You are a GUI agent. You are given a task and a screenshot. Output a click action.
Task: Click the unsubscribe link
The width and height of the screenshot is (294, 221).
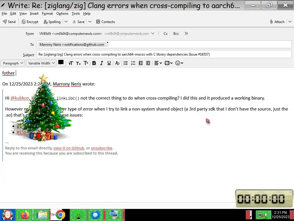click(x=102, y=148)
